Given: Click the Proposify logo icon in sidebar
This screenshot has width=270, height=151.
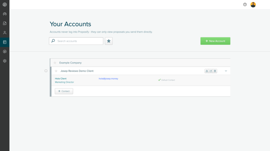Looking at the screenshot, I should 5,5.
